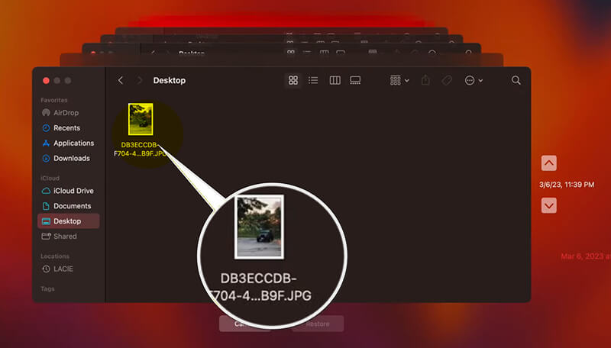
Task: Open the Group By dropdown
Action: coord(399,80)
